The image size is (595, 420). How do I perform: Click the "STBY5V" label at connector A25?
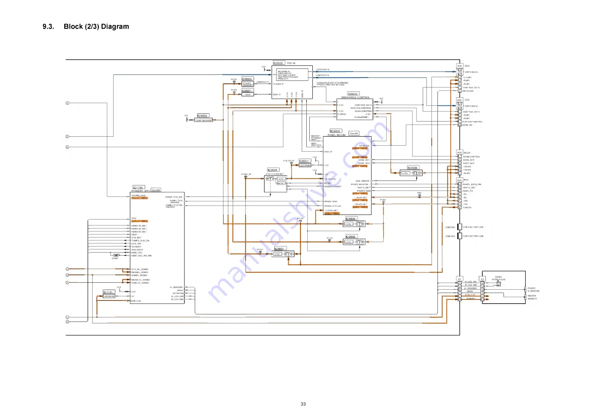[x=467, y=208]
